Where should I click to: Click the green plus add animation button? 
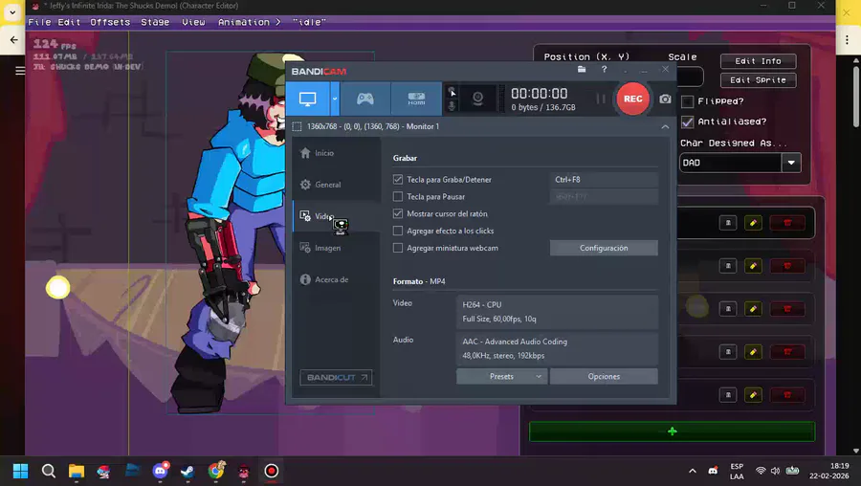673,431
